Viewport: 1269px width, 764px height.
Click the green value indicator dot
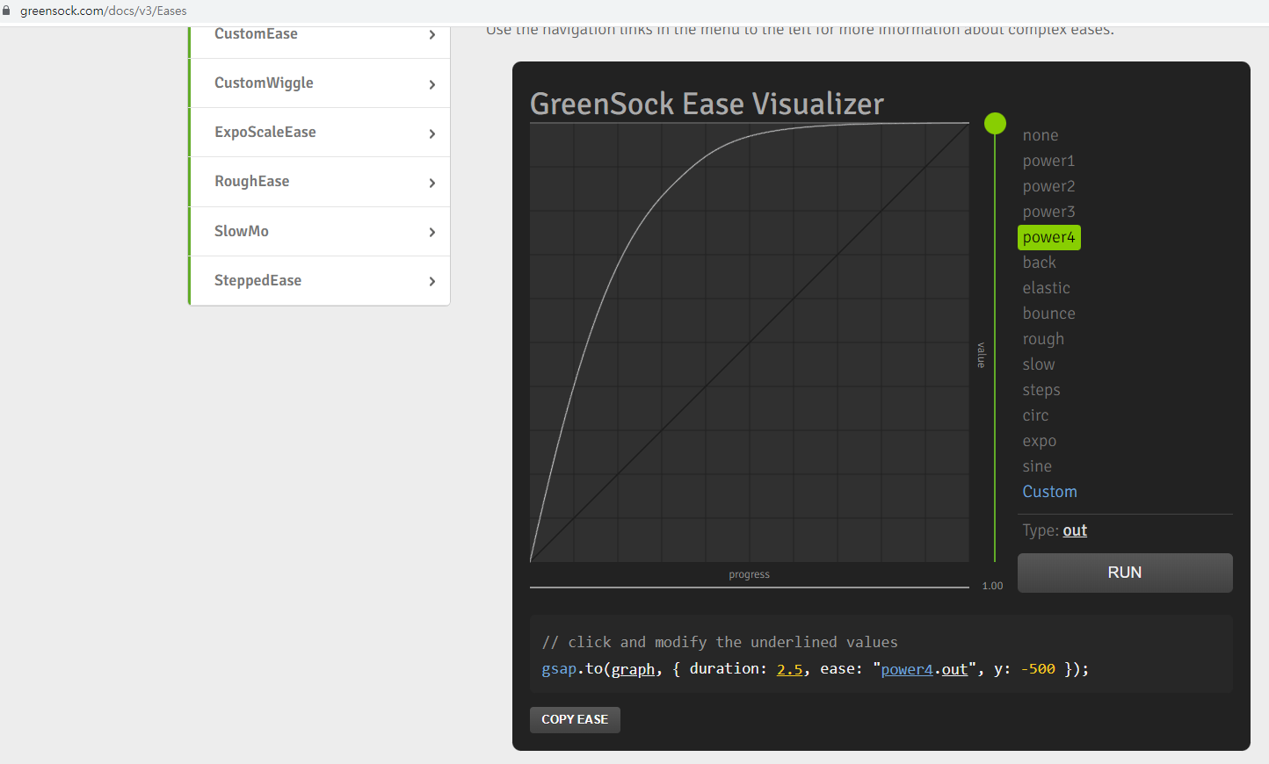[x=995, y=123]
